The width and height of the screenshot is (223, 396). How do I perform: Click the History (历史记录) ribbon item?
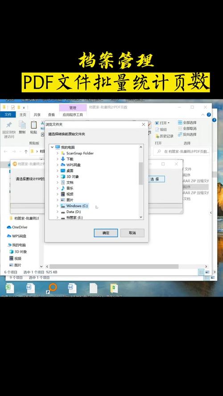coord(164,136)
